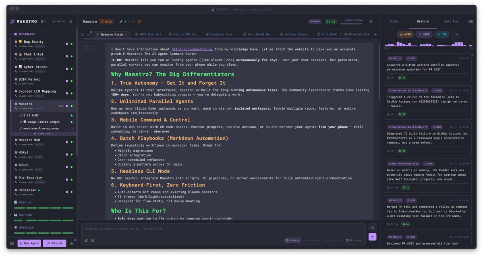Viewport: 483px width, 257px height.
Task: Click file changes icon in header git stats
Action: [x=140, y=22]
